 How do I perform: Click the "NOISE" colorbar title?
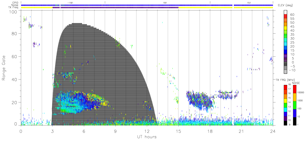pos(296,83)
